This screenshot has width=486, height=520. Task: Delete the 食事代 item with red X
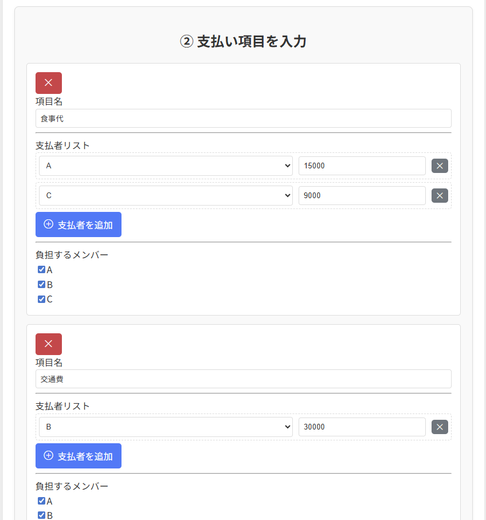point(49,83)
